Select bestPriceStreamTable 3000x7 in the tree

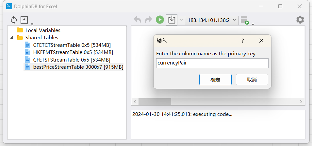(78, 67)
